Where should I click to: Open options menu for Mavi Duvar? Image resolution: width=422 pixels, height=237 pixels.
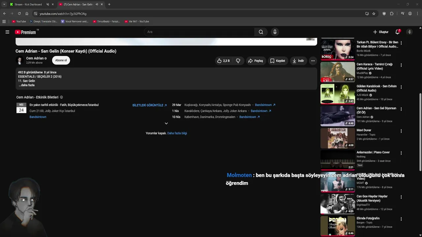[x=401, y=131]
